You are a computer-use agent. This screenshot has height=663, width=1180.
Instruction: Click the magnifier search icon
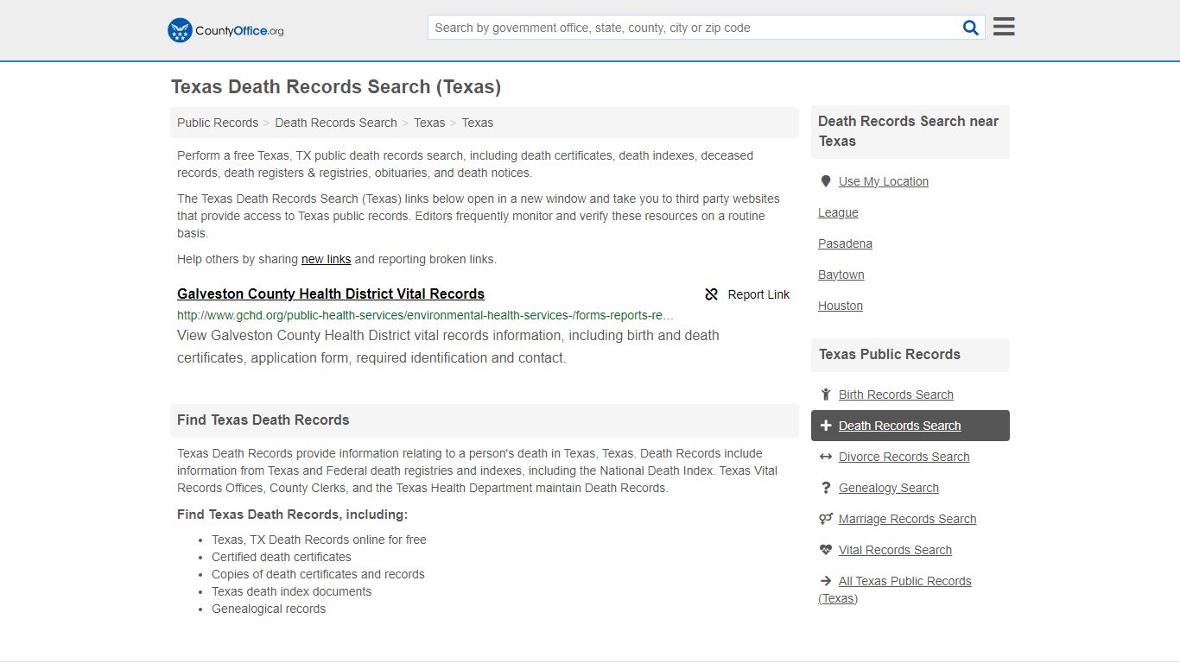(x=971, y=28)
